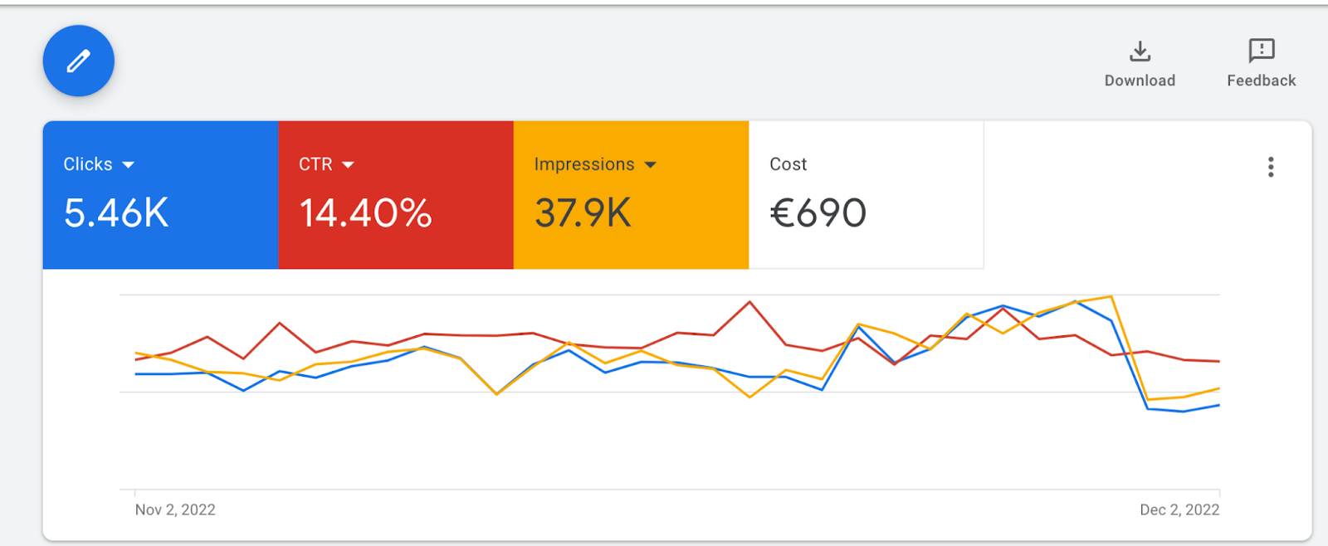Screen dimensions: 1328x546
Task: Click the CTR label text
Action: pyautogui.click(x=315, y=164)
